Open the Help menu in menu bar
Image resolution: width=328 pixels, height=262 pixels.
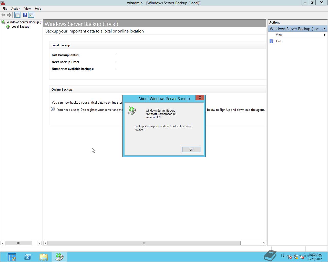(x=38, y=9)
